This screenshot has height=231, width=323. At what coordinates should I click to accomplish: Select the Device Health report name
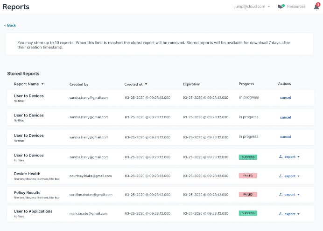pos(27,174)
